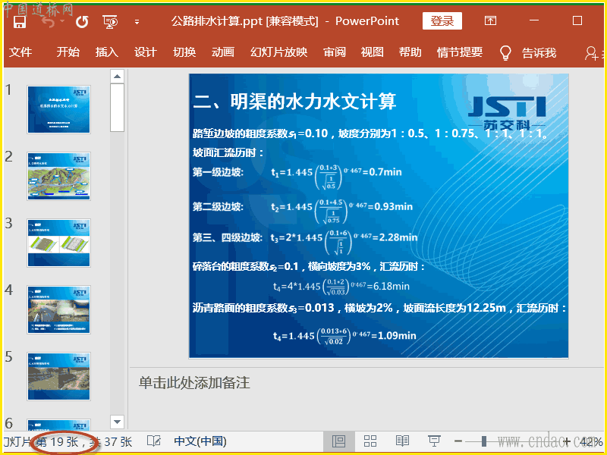The height and width of the screenshot is (455, 607).
Task: Click the spell check icon in status bar
Action: point(154,441)
